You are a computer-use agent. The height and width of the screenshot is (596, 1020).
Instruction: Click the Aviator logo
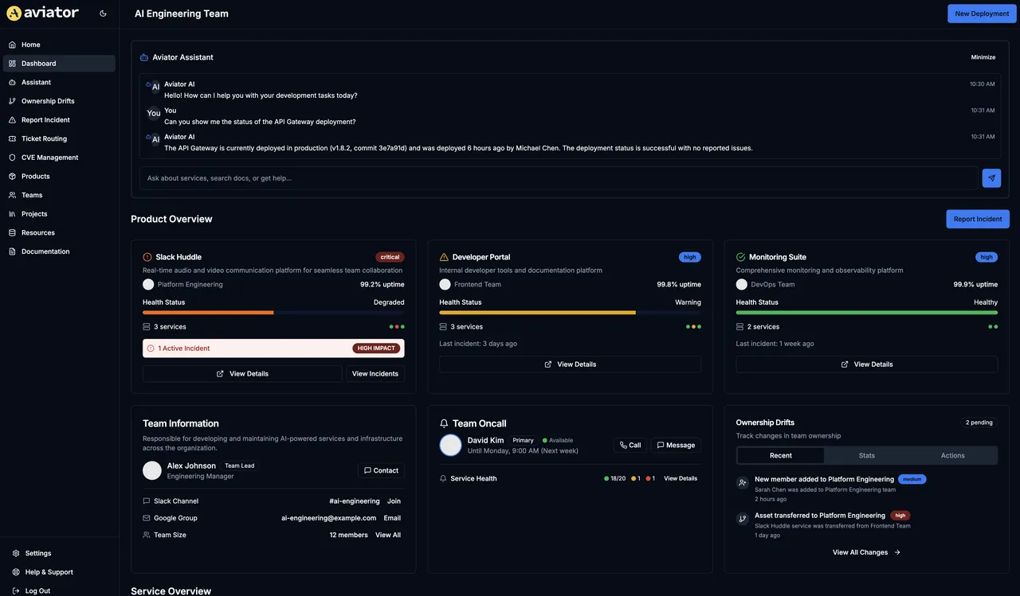click(x=42, y=13)
